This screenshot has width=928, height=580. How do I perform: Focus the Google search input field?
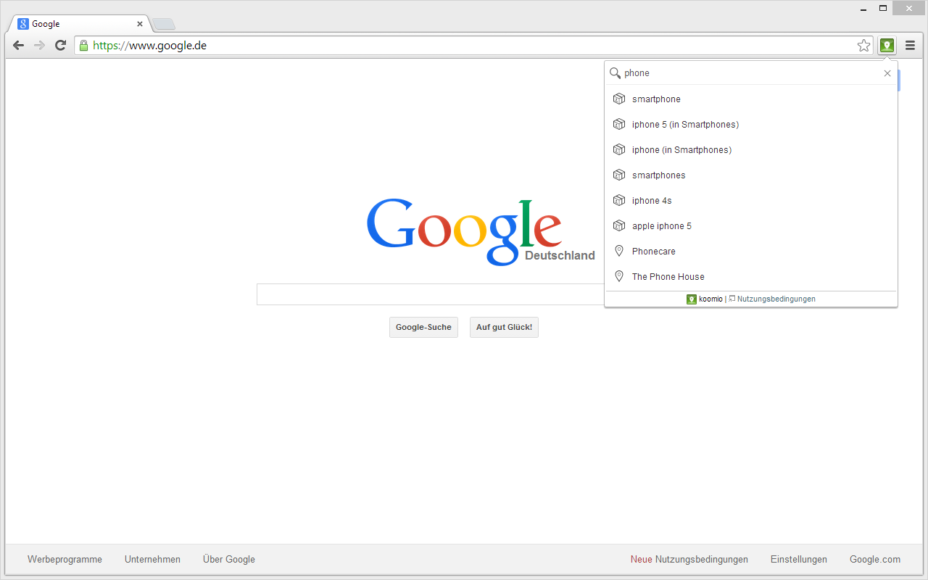point(431,294)
